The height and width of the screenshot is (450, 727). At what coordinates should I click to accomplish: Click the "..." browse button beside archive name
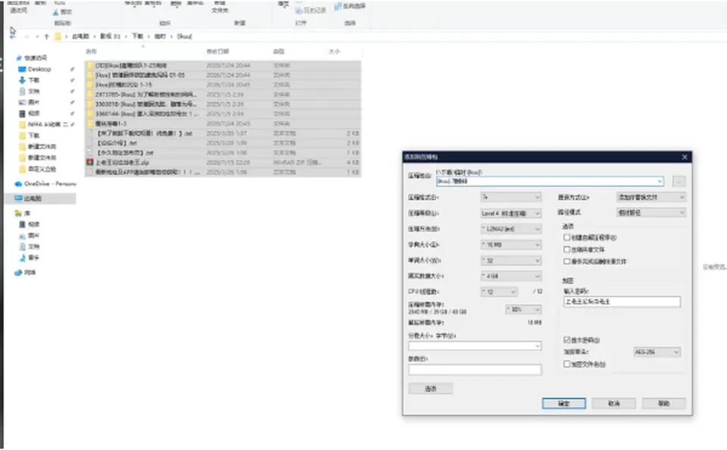(x=679, y=181)
